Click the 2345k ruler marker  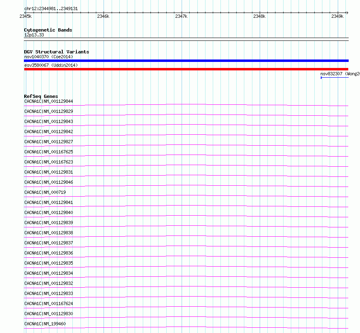[x=25, y=16]
